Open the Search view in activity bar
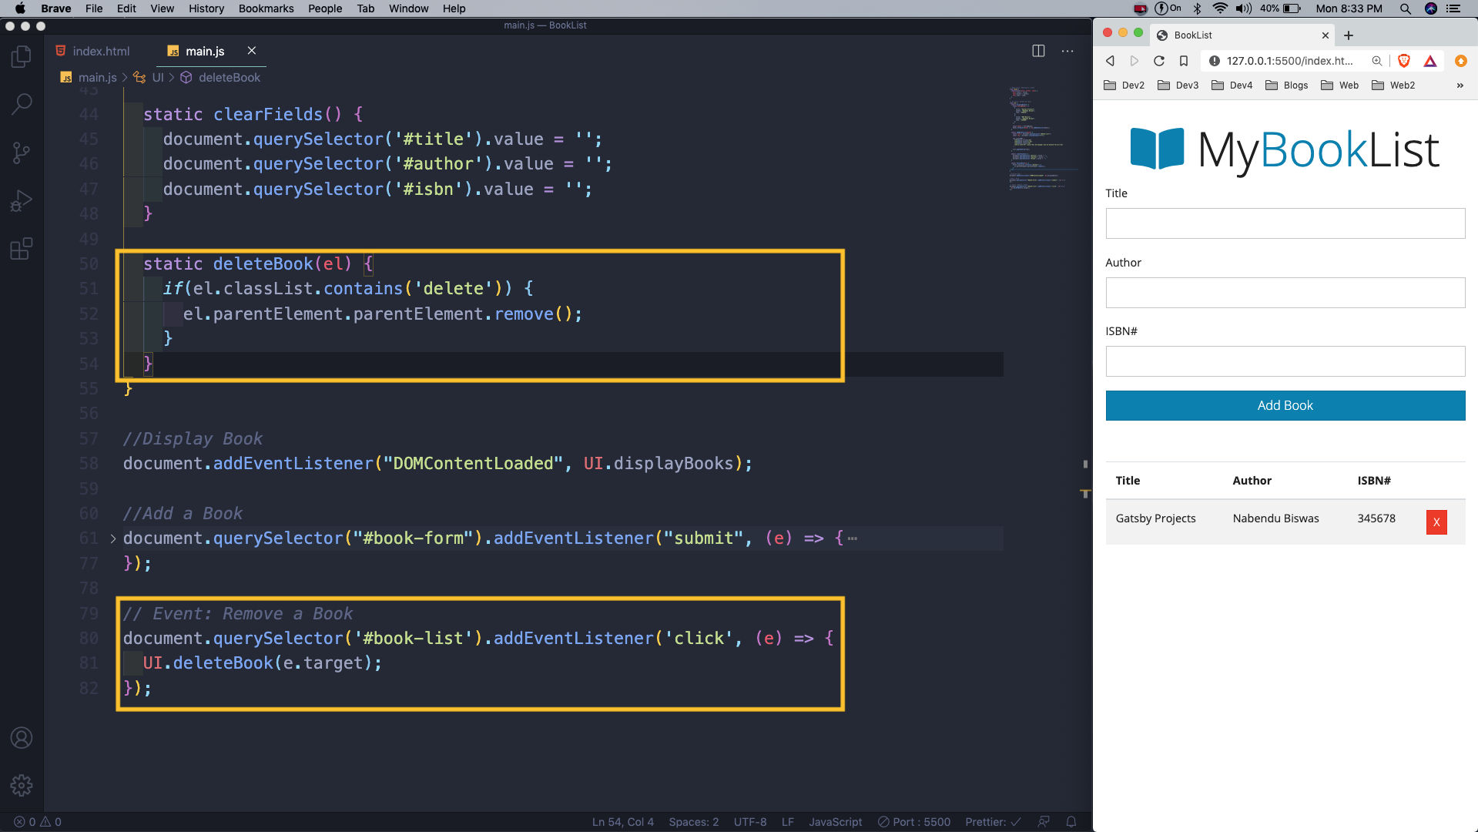This screenshot has width=1478, height=832. coord(22,104)
